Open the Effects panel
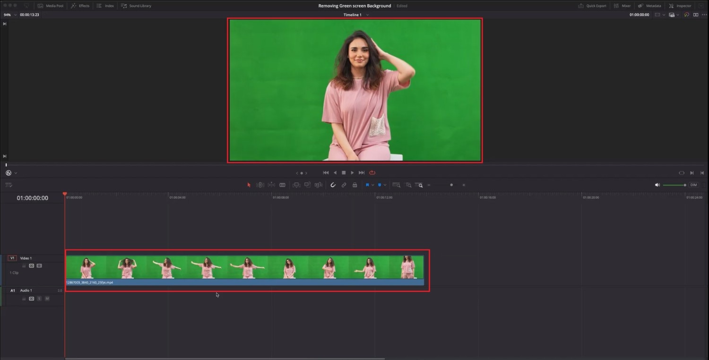 coord(80,6)
